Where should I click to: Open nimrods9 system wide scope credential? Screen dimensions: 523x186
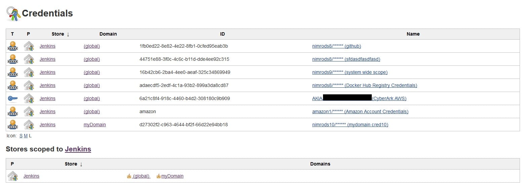pyautogui.click(x=350, y=72)
